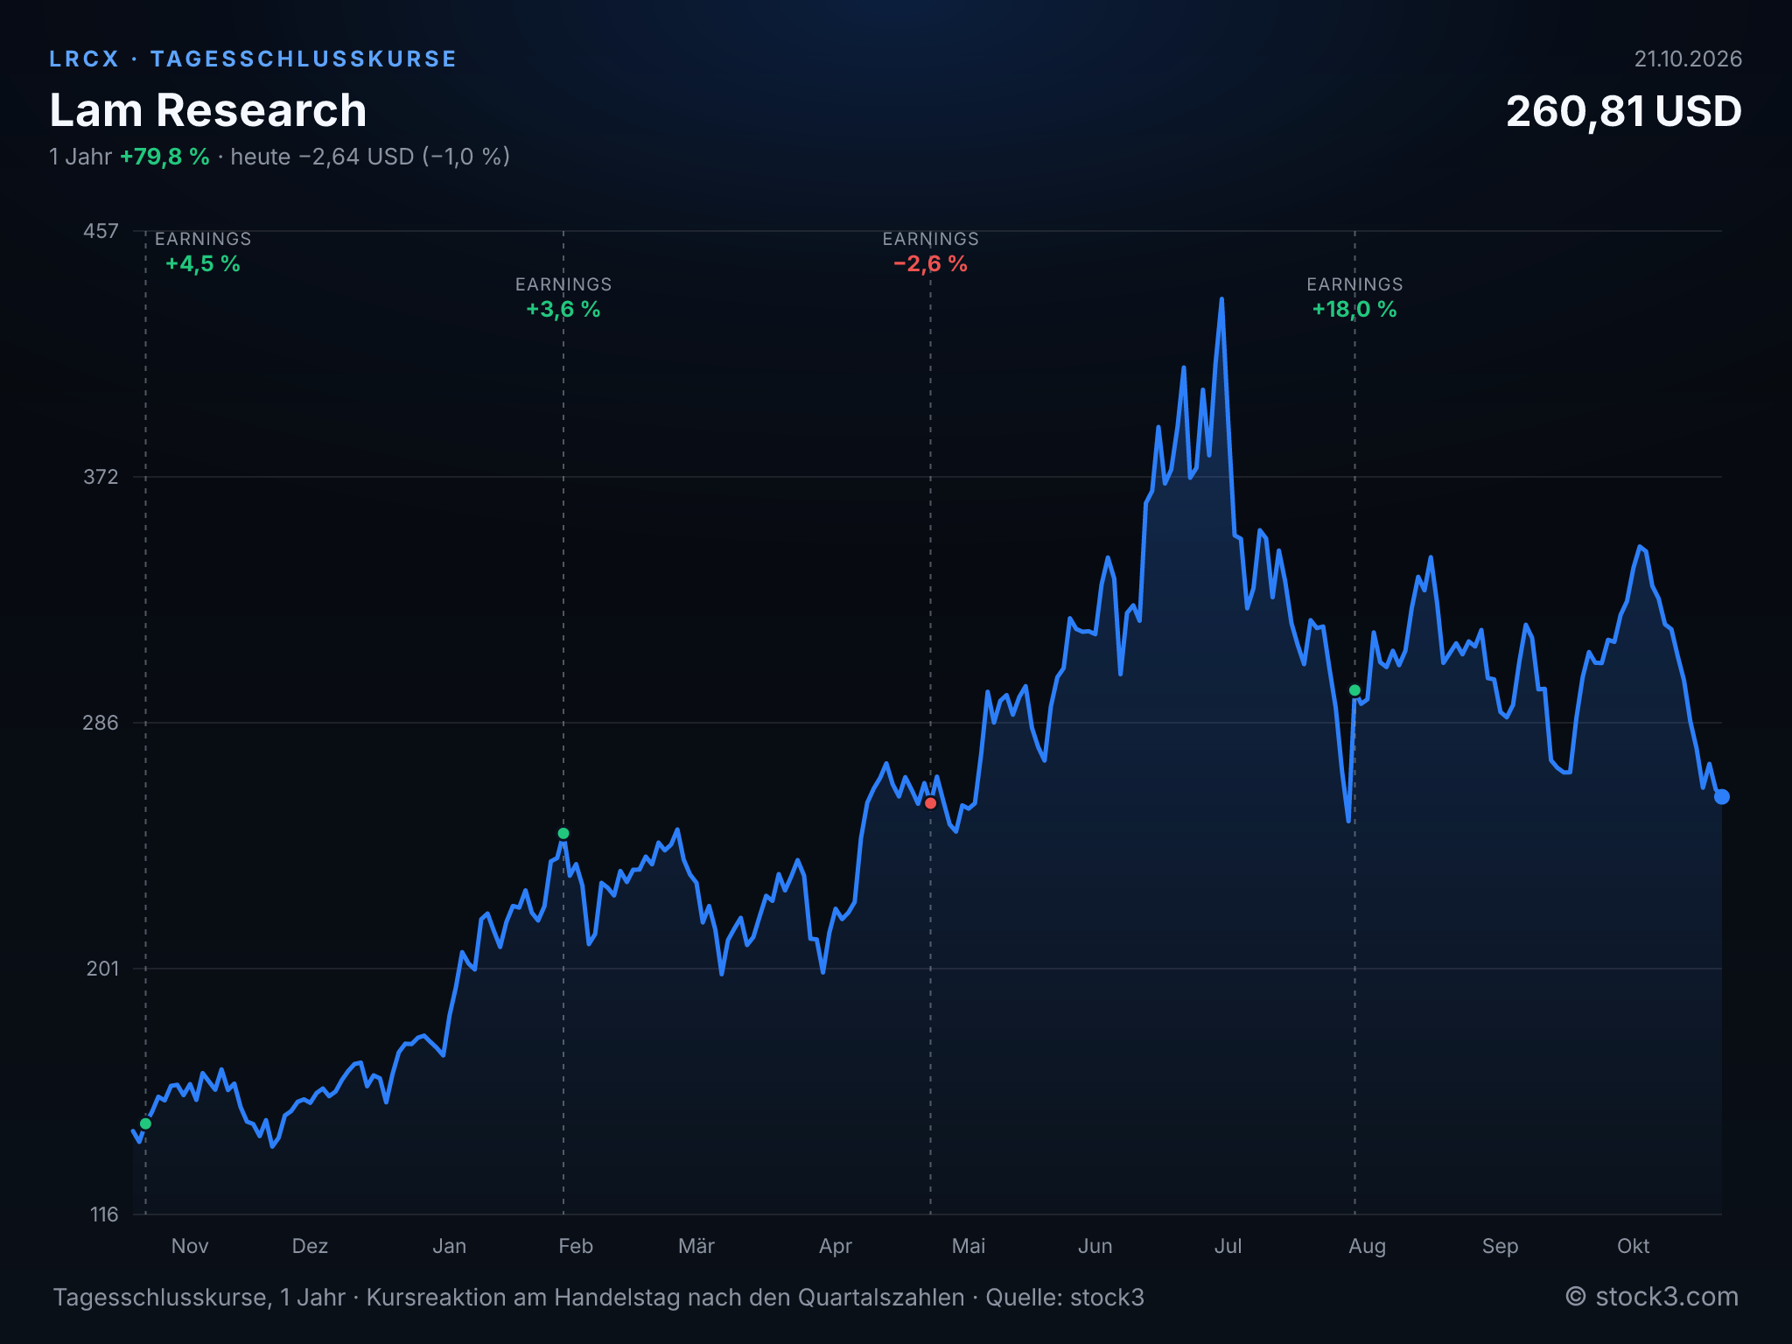Click the blue end-of-line price dot
The image size is (1792, 1344).
pos(1722,796)
